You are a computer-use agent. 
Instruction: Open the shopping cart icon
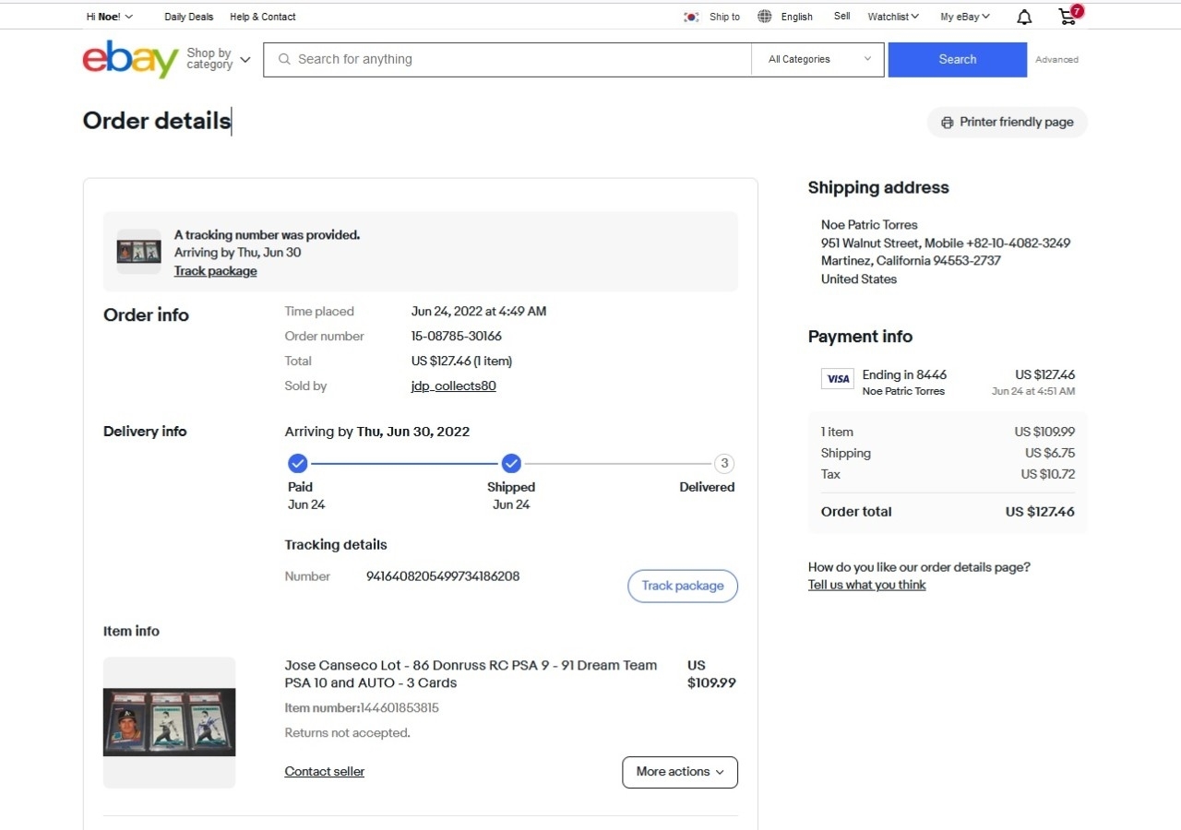pos(1068,16)
